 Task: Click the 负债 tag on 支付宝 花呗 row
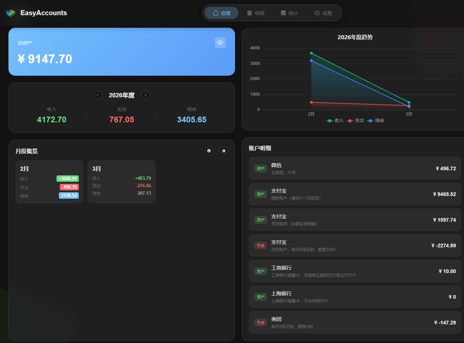[260, 245]
